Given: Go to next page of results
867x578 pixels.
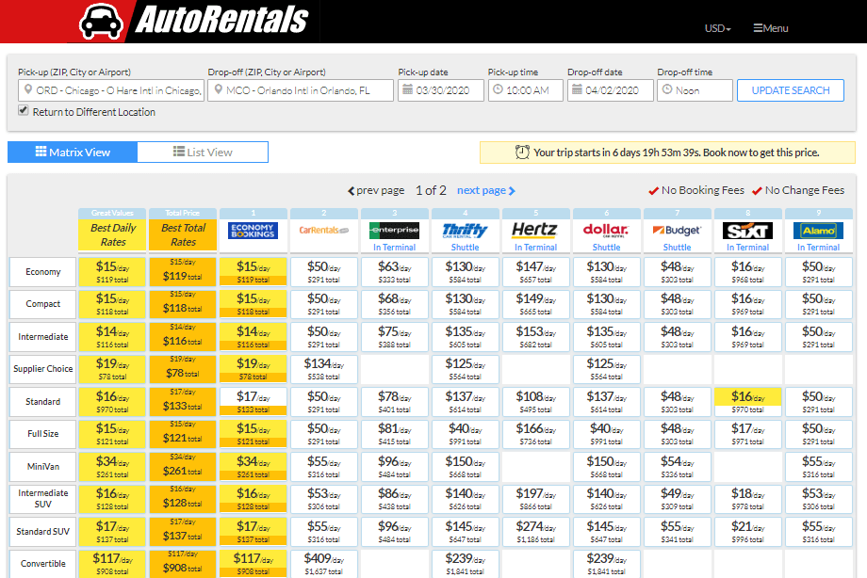Looking at the screenshot, I should (481, 190).
